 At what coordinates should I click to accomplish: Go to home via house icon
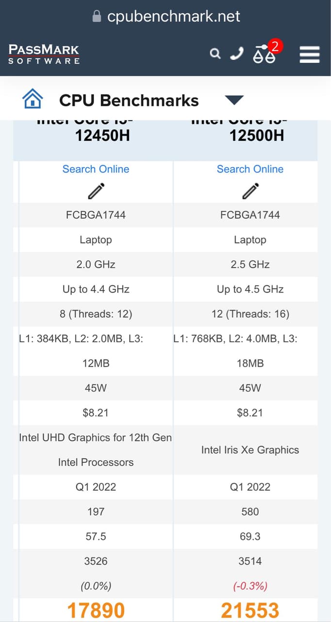pyautogui.click(x=33, y=100)
